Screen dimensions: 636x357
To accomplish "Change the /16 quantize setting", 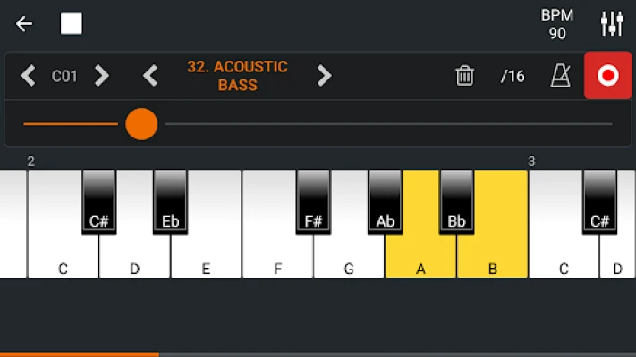I will click(513, 76).
